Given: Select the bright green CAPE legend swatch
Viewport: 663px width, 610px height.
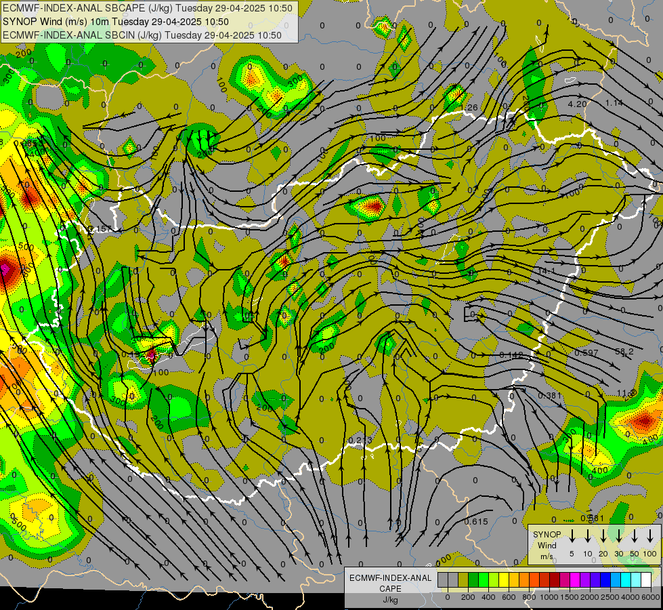Looking at the screenshot, I should (484, 579).
